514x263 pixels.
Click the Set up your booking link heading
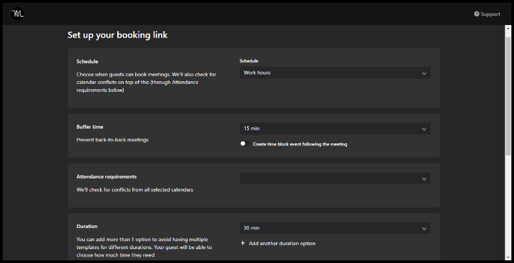coord(117,35)
